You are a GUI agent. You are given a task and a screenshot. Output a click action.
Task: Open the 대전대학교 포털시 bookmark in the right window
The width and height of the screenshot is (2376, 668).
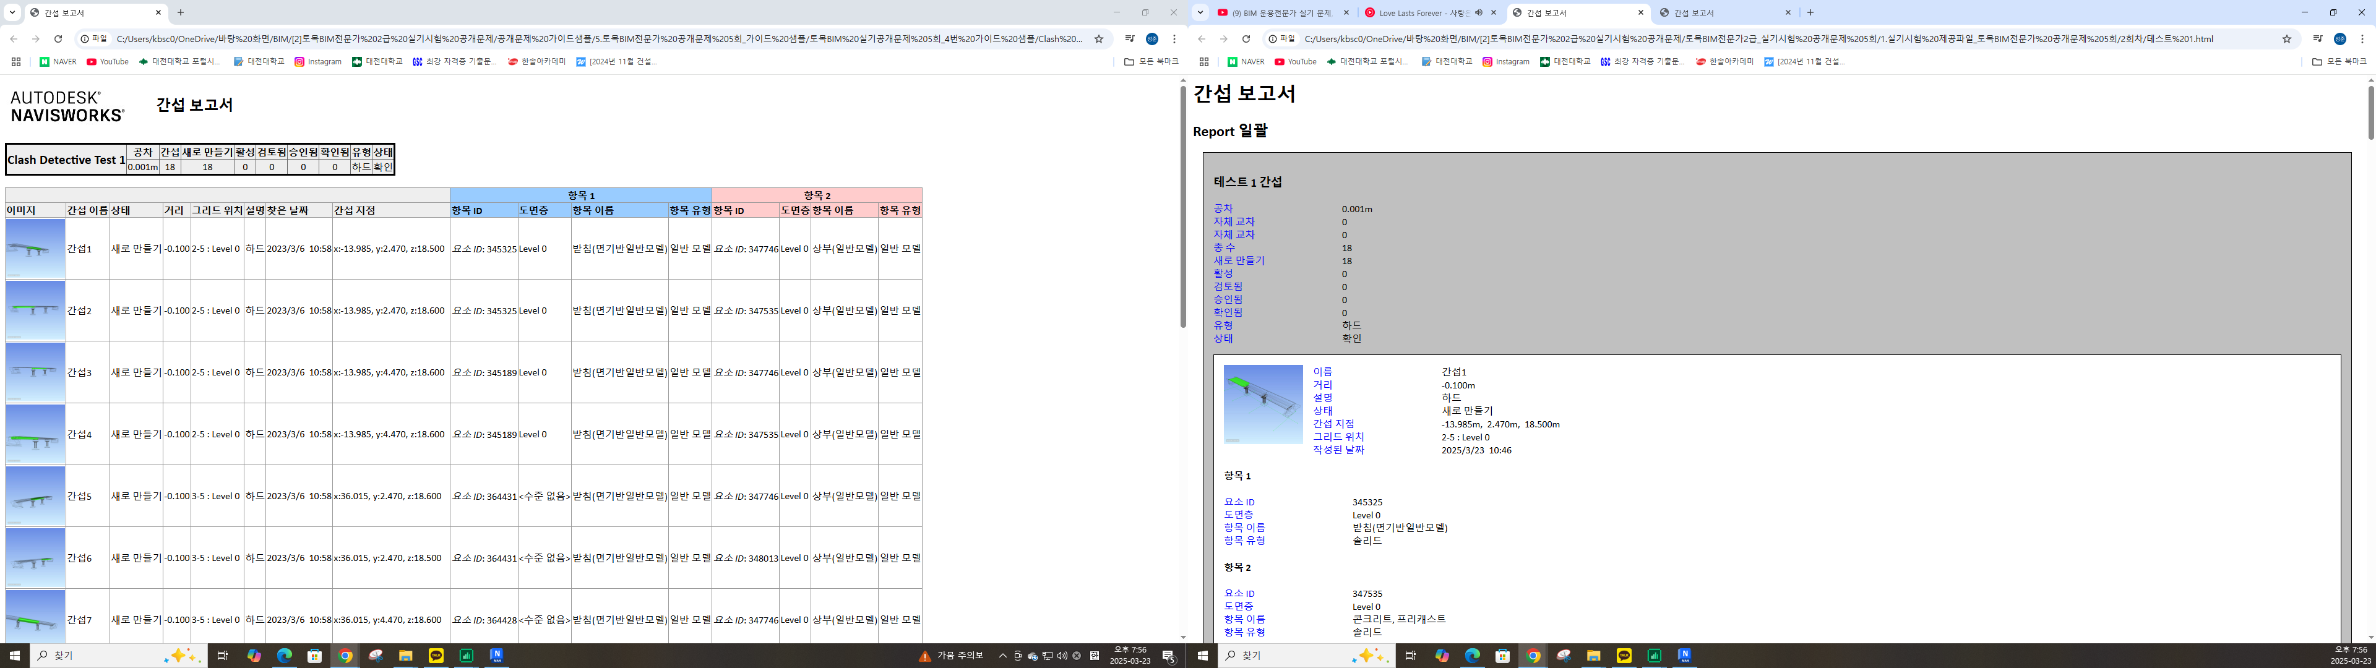(x=1367, y=62)
